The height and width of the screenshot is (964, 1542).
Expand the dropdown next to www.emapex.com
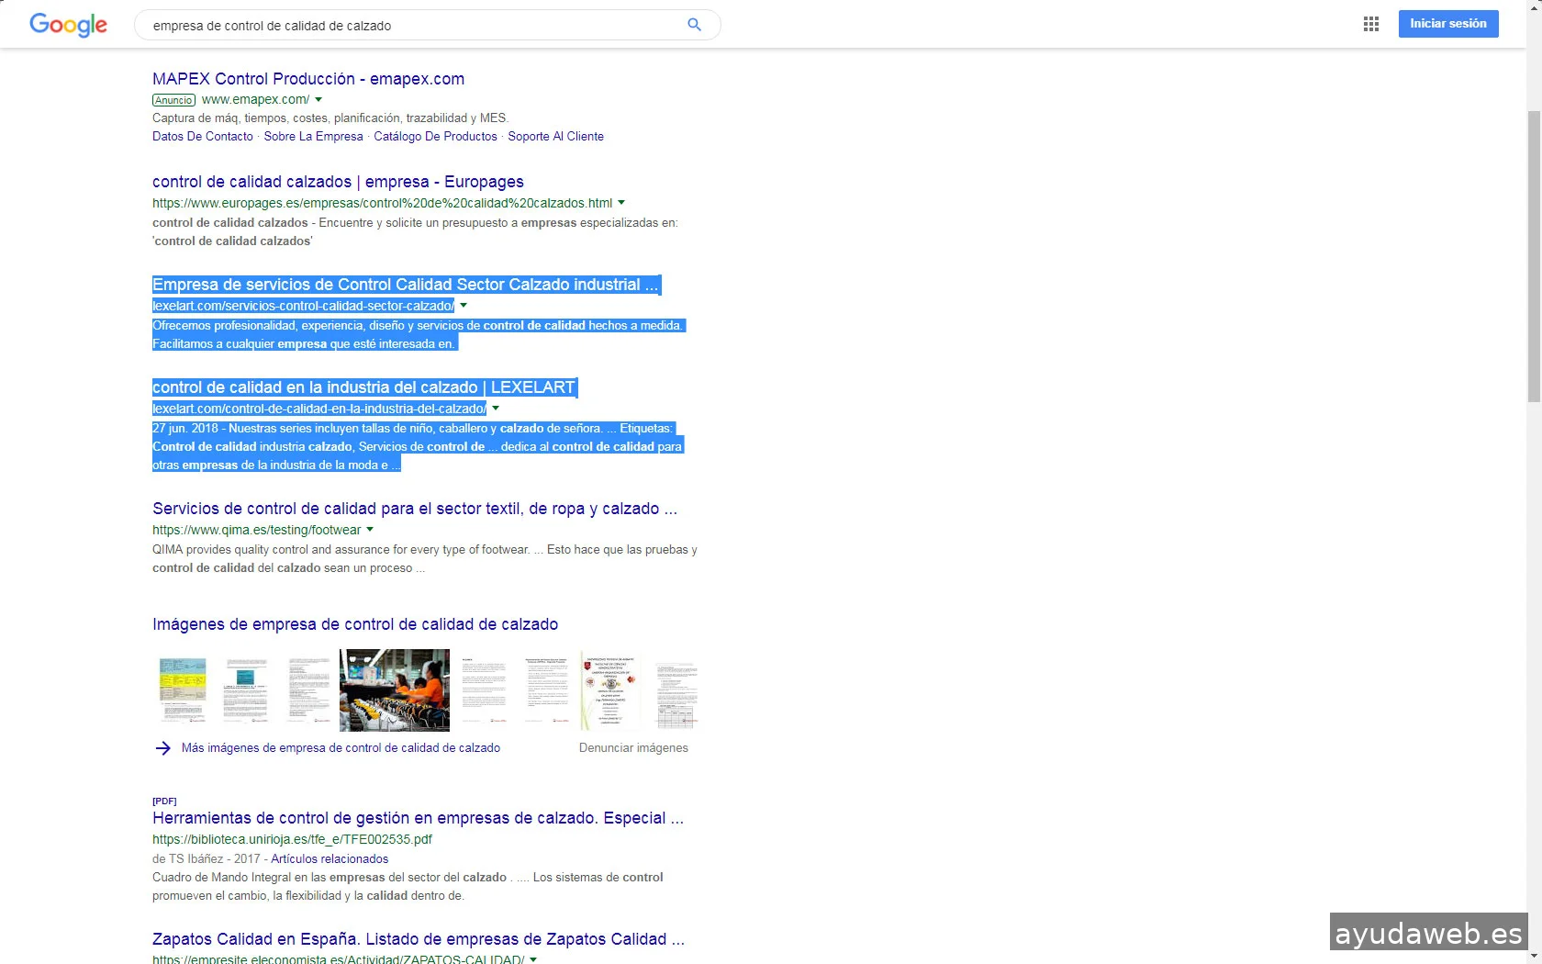318,100
